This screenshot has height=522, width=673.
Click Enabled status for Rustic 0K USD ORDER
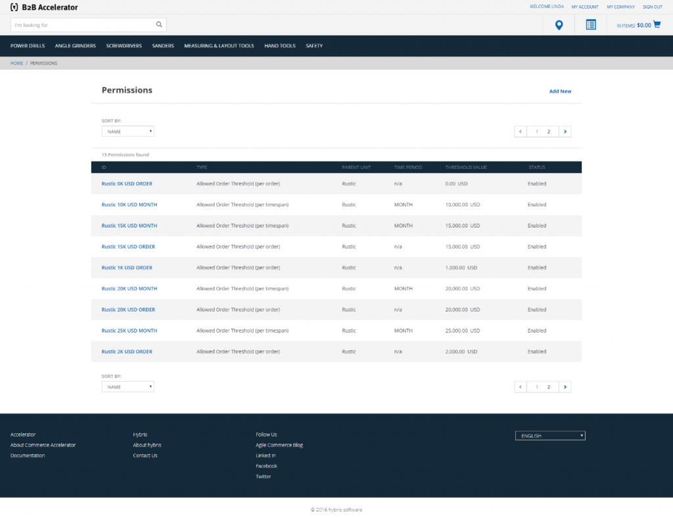pyautogui.click(x=536, y=183)
